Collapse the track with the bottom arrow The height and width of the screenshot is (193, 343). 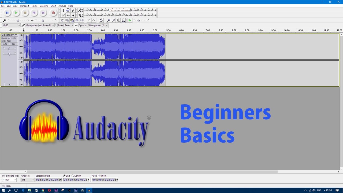[x=10, y=84]
